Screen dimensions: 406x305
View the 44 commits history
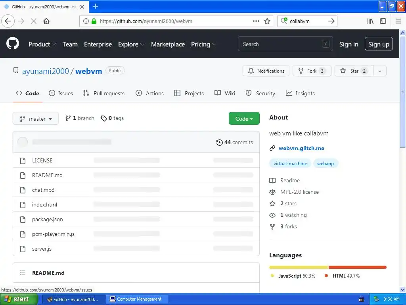[235, 143]
